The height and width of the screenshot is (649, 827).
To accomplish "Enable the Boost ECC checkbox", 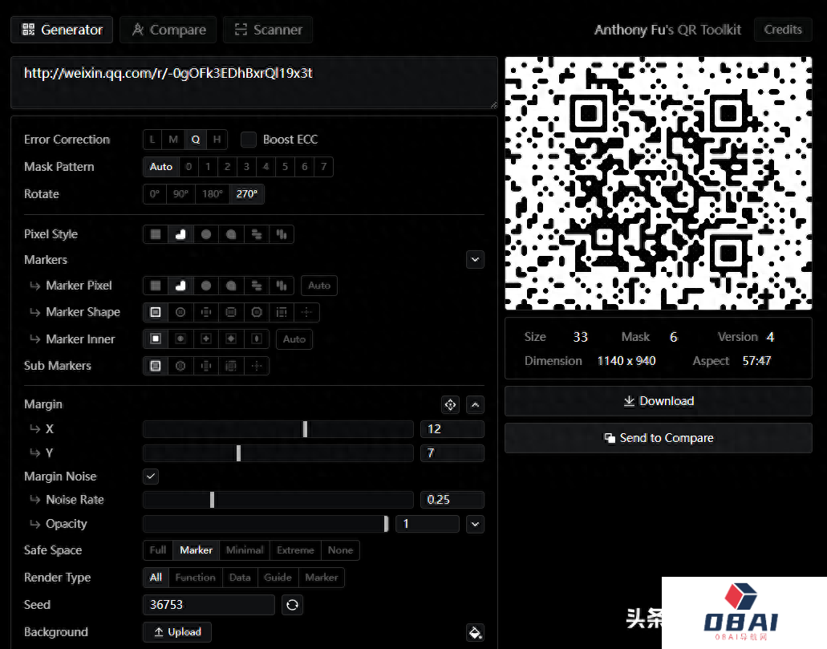I will pos(249,140).
